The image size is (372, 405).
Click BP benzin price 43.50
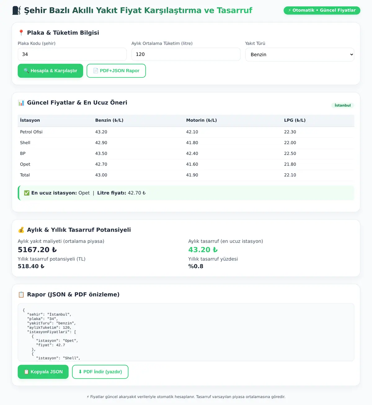(x=101, y=153)
